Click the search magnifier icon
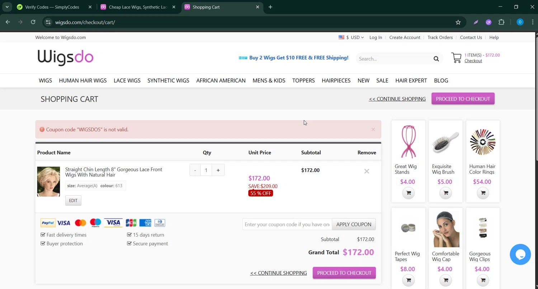This screenshot has height=289, width=538. (x=436, y=59)
